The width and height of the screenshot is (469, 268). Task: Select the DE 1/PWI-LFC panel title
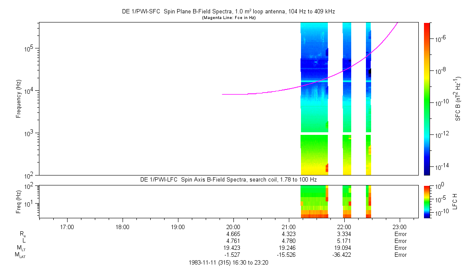(x=228, y=179)
